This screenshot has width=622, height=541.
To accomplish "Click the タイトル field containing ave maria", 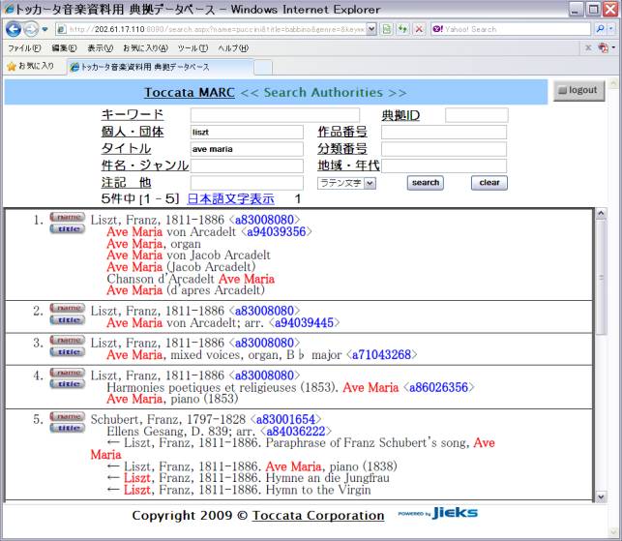I will [x=247, y=149].
